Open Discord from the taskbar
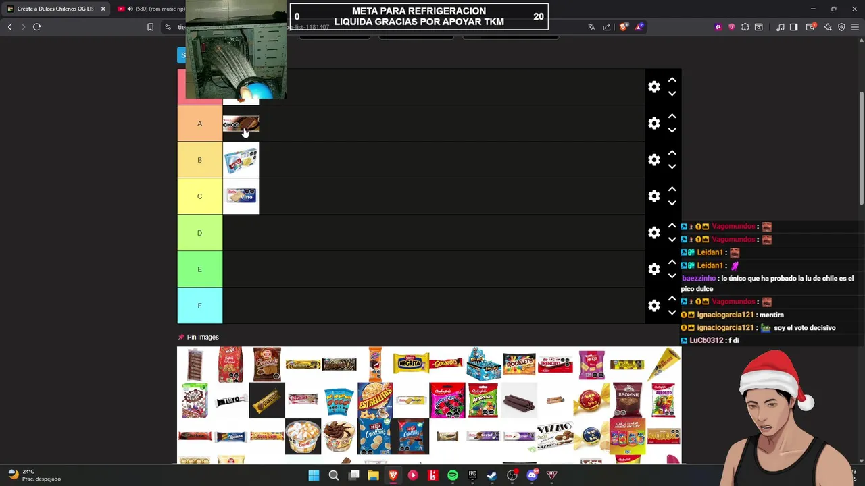 tap(532, 475)
